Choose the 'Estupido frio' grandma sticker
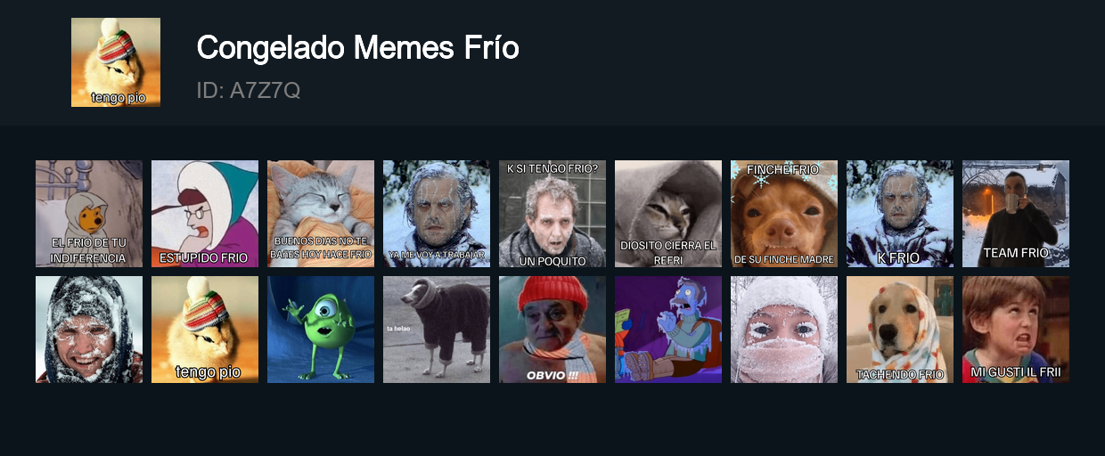 pyautogui.click(x=205, y=214)
